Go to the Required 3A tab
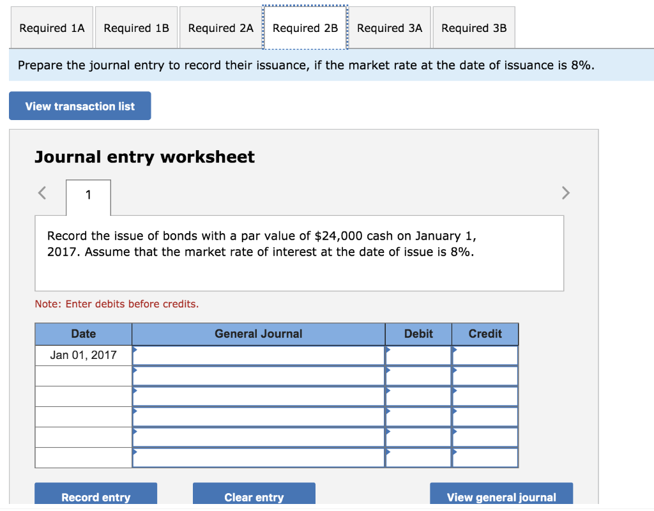 (x=390, y=27)
